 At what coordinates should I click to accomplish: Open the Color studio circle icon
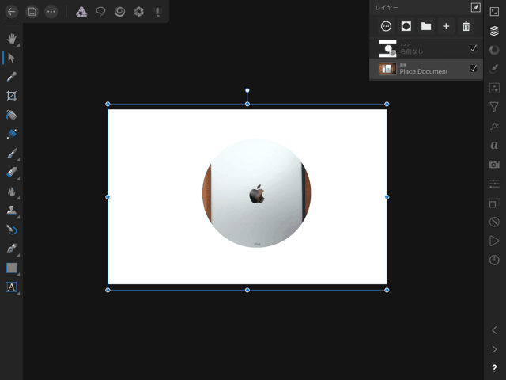click(494, 50)
